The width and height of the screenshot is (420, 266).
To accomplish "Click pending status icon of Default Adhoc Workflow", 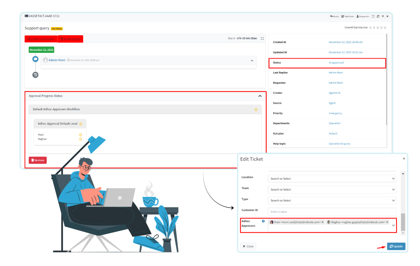I will [x=256, y=109].
